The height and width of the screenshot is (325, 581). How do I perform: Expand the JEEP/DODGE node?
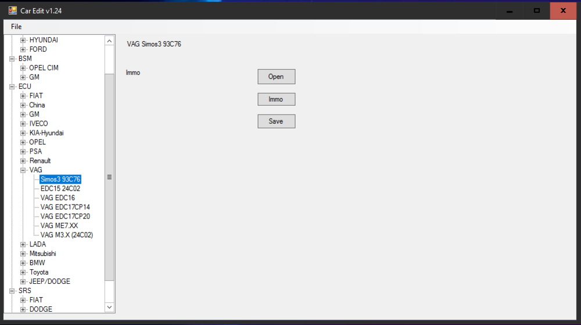[23, 281]
